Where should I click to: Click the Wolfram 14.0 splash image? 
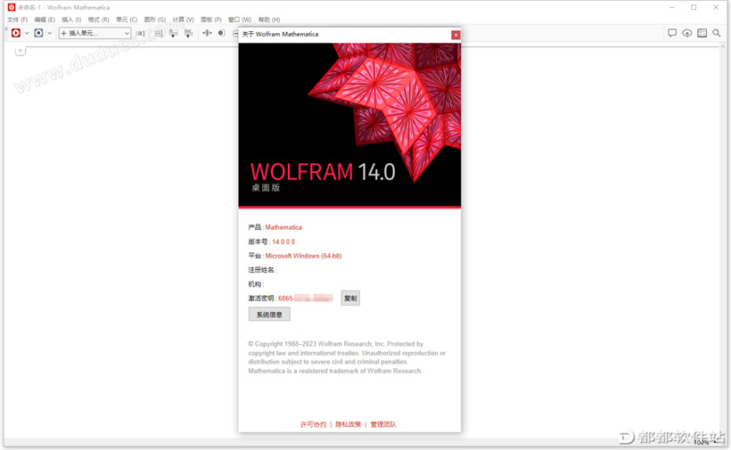[x=349, y=125]
